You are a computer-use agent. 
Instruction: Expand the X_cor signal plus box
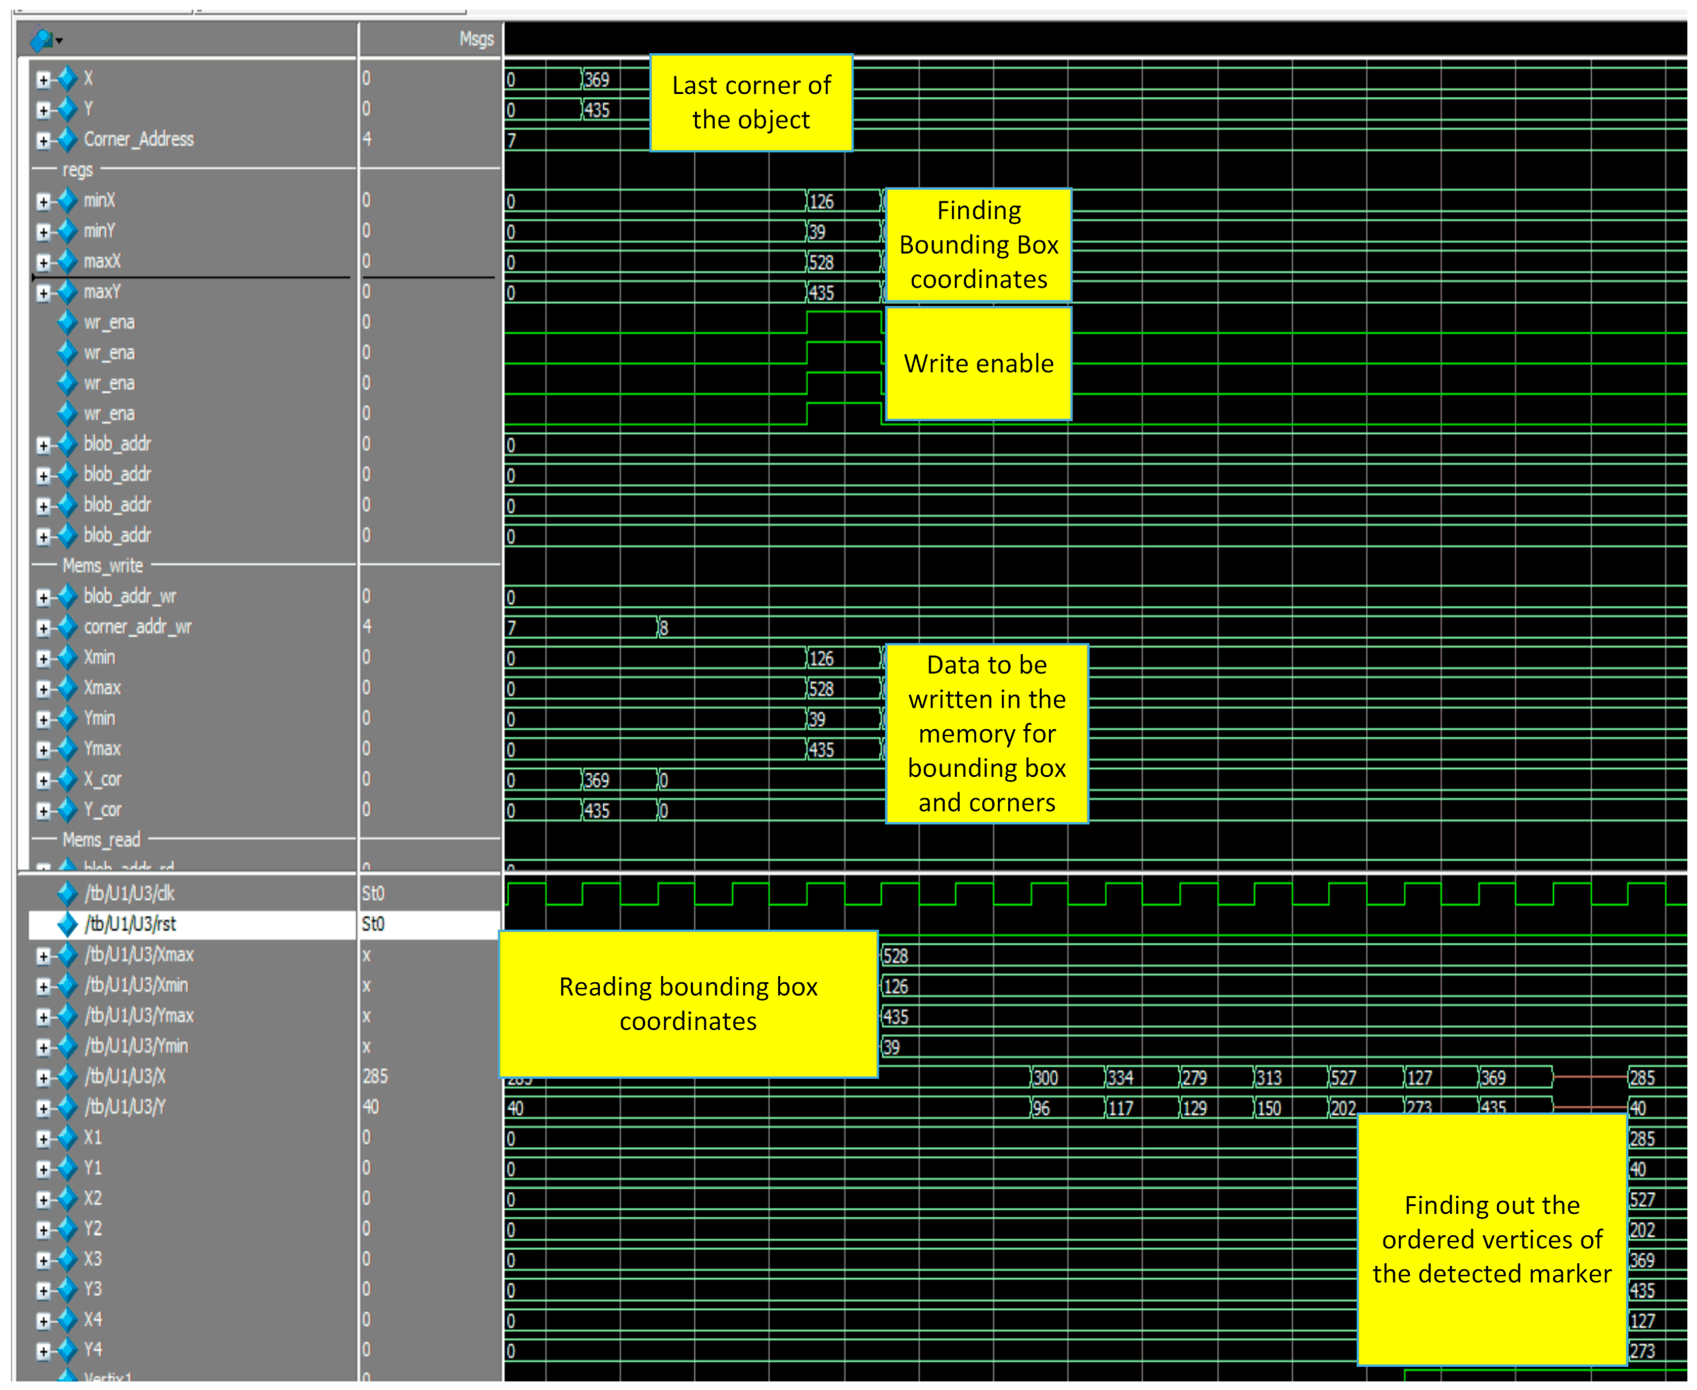coord(43,780)
